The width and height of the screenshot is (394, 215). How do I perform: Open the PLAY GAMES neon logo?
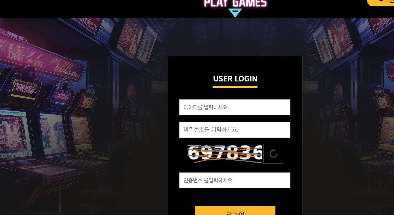(x=235, y=4)
